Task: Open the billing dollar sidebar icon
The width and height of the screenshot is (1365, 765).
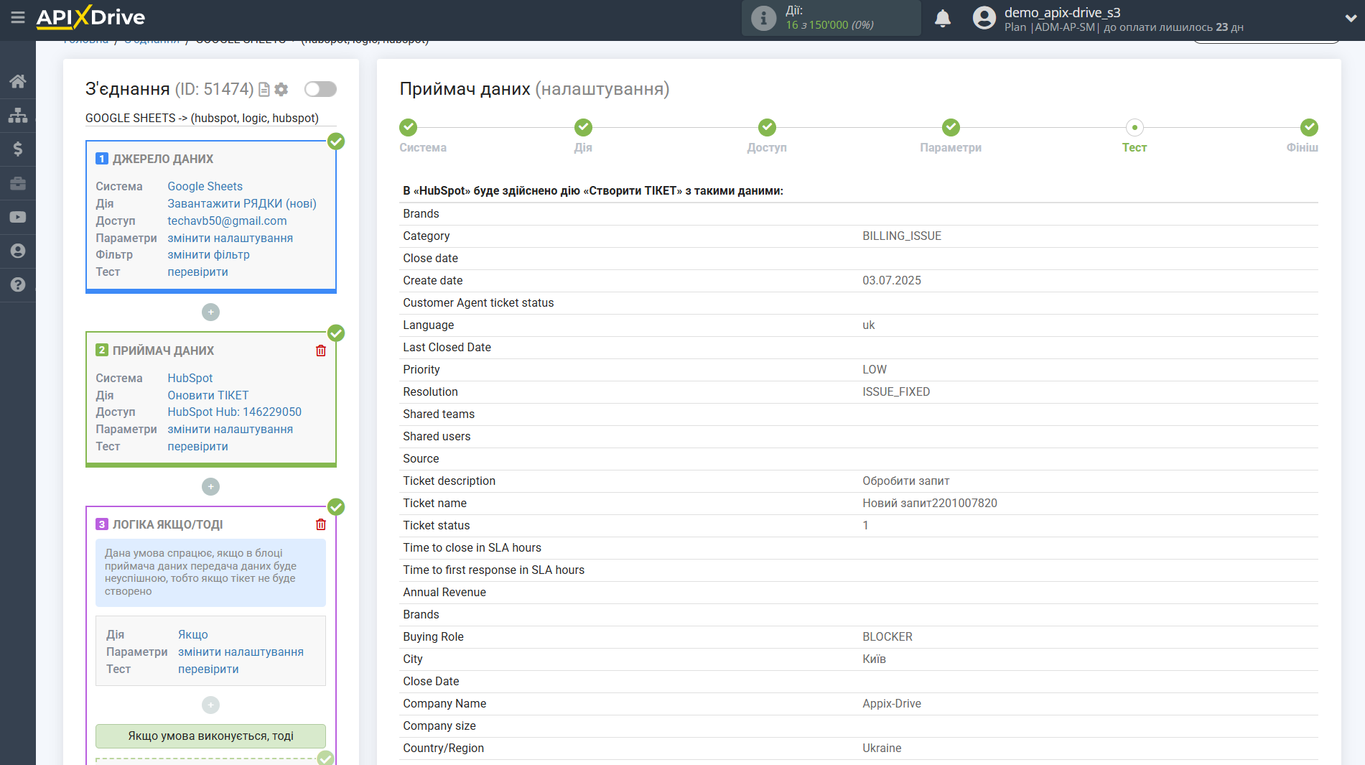Action: pos(18,149)
